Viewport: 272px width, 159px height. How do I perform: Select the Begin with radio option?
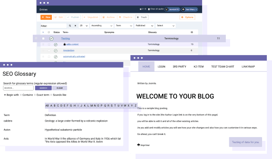click(x=5, y=95)
